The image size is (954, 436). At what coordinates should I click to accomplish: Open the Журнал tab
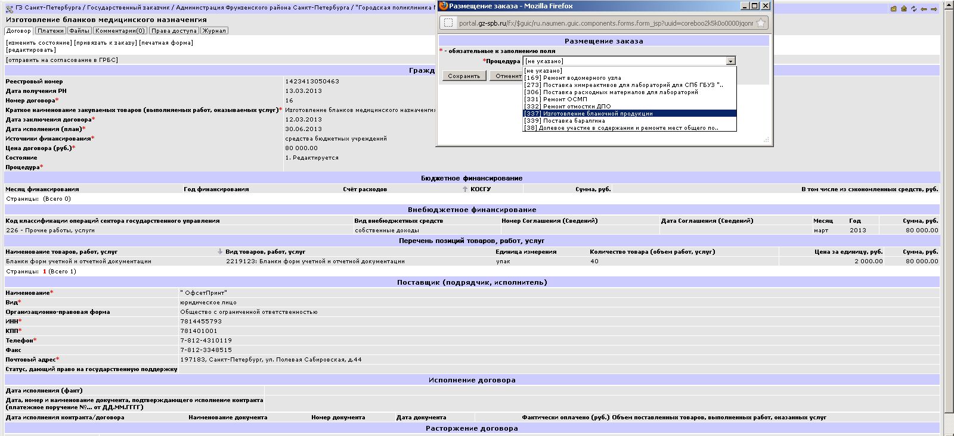point(214,31)
